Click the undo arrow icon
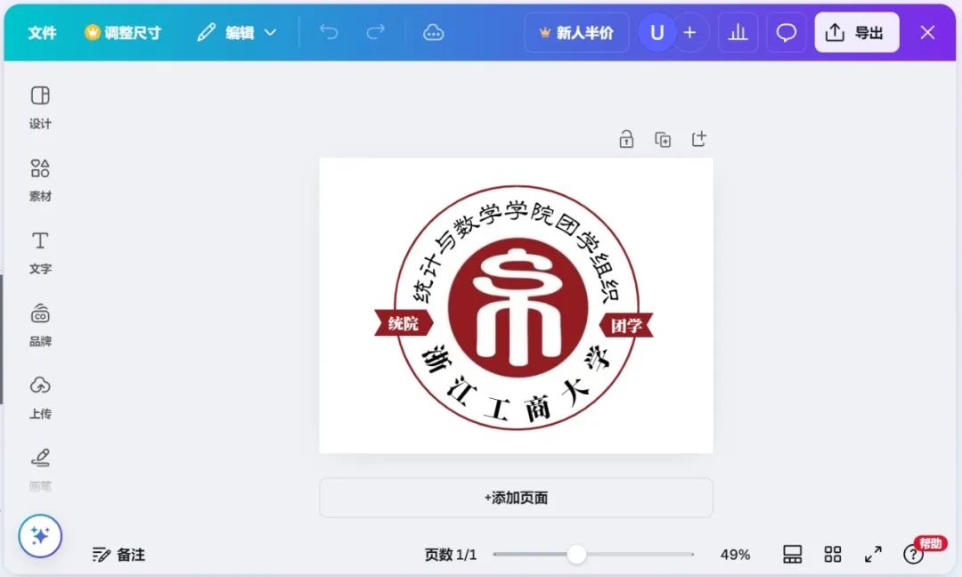Screen dimensions: 962x577 tap(329, 31)
